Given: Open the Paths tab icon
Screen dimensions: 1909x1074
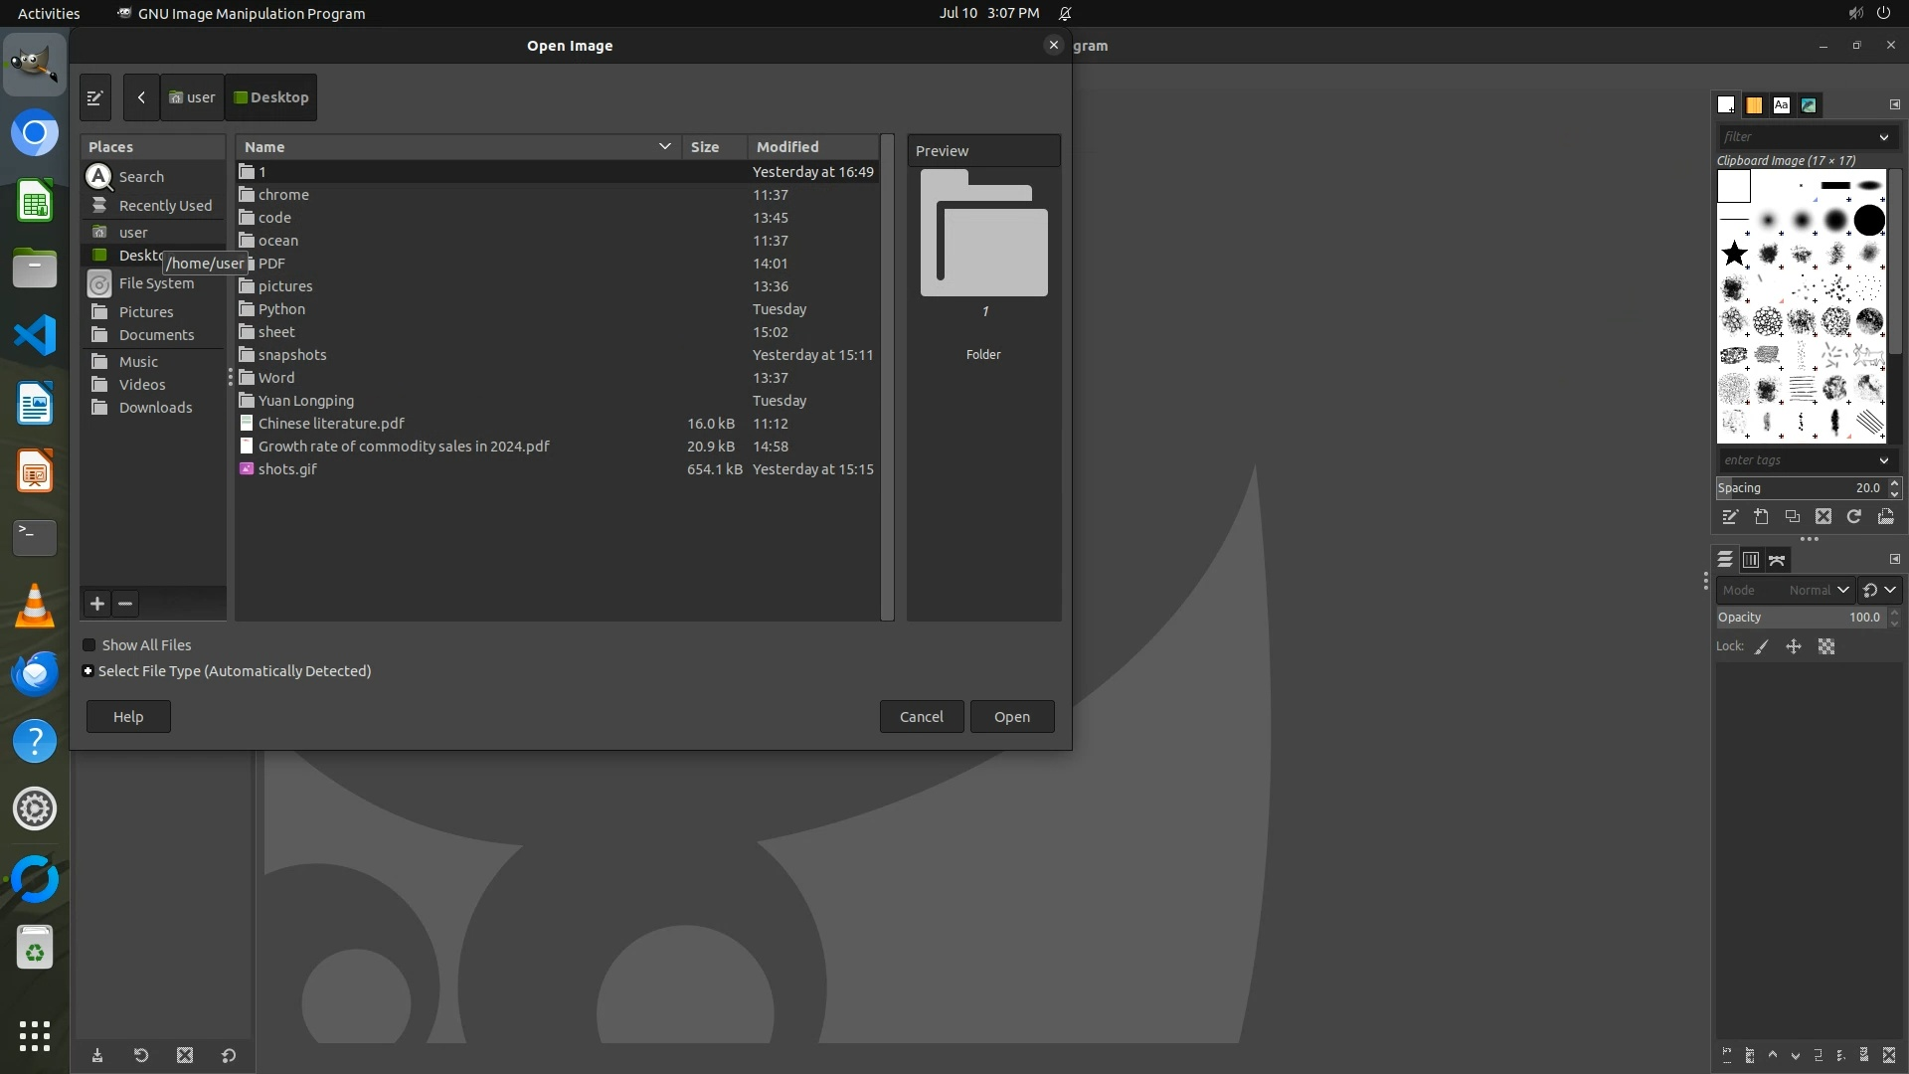Looking at the screenshot, I should (1777, 561).
